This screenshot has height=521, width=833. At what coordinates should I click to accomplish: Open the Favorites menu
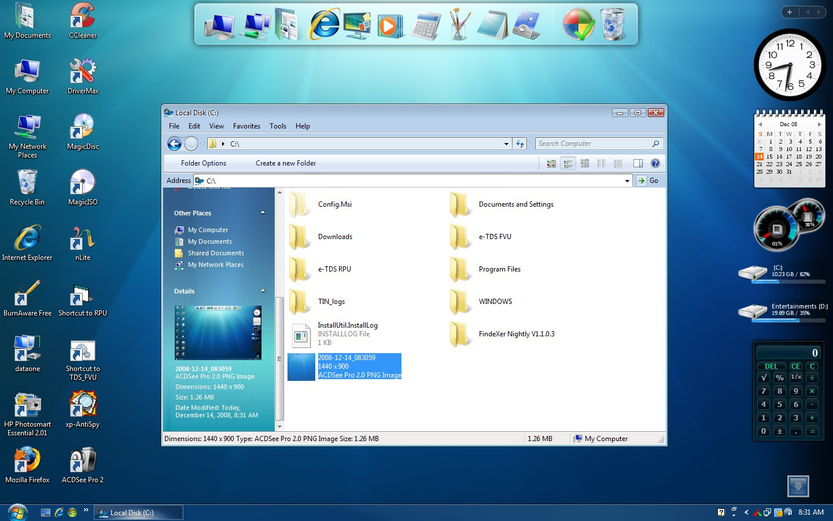[x=246, y=126]
